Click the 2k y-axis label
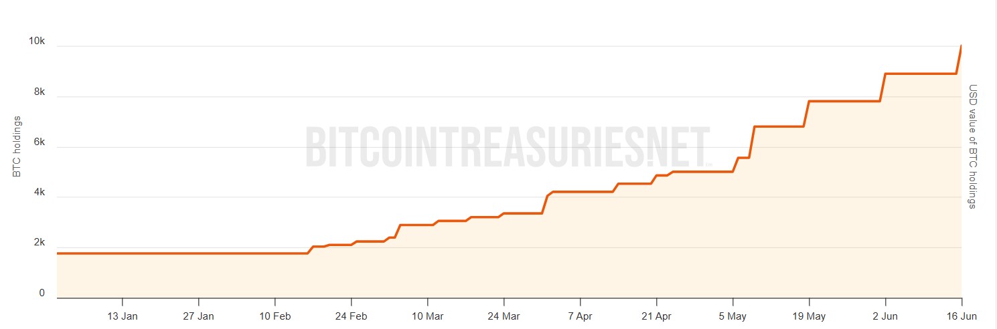Viewport: 997px width, 329px height. point(38,243)
